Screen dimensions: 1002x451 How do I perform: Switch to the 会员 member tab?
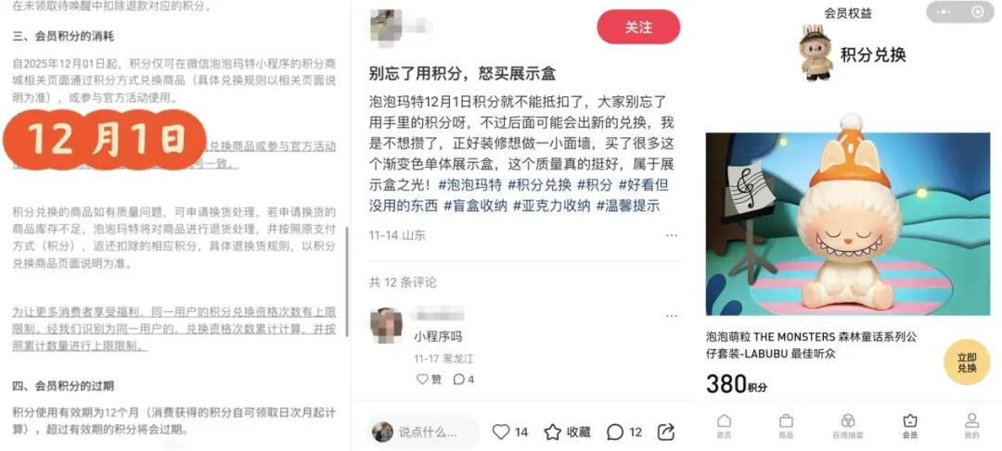coord(910,426)
